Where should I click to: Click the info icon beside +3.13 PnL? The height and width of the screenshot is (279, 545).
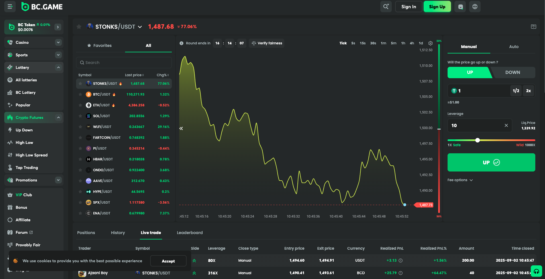[x=401, y=261]
